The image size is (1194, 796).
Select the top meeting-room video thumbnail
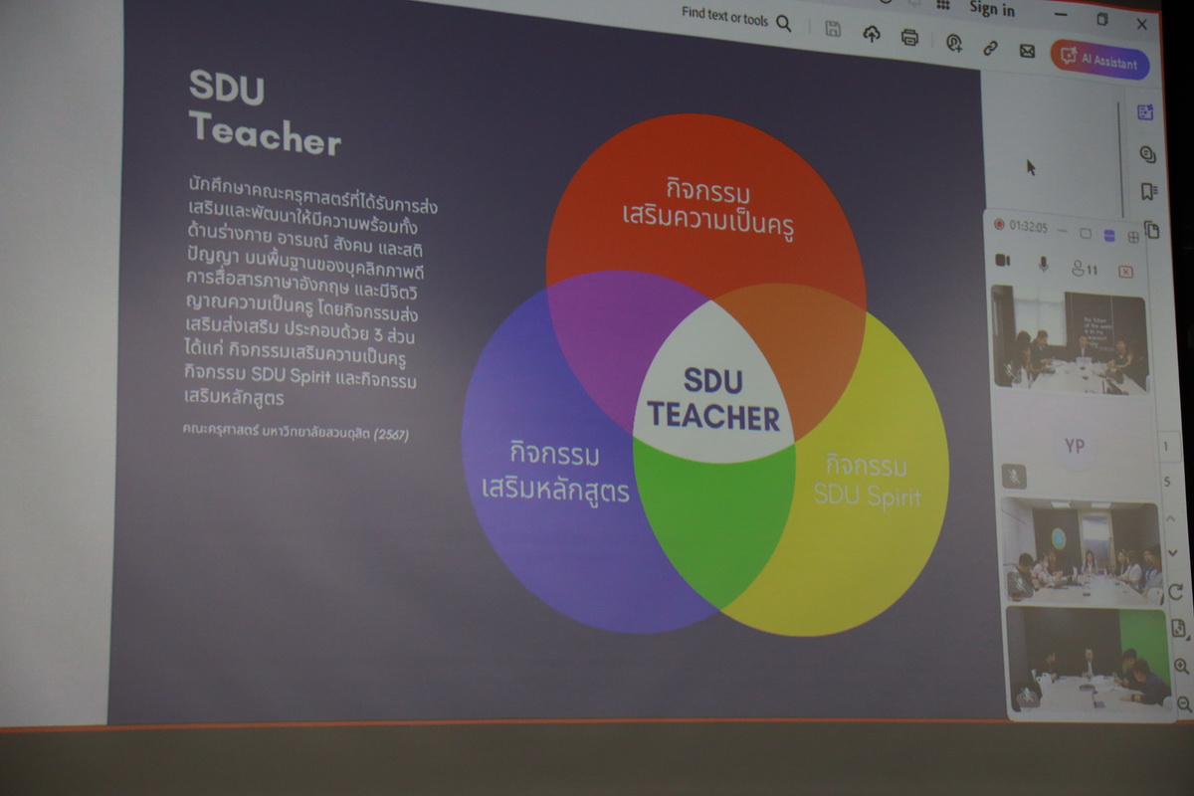point(1070,340)
